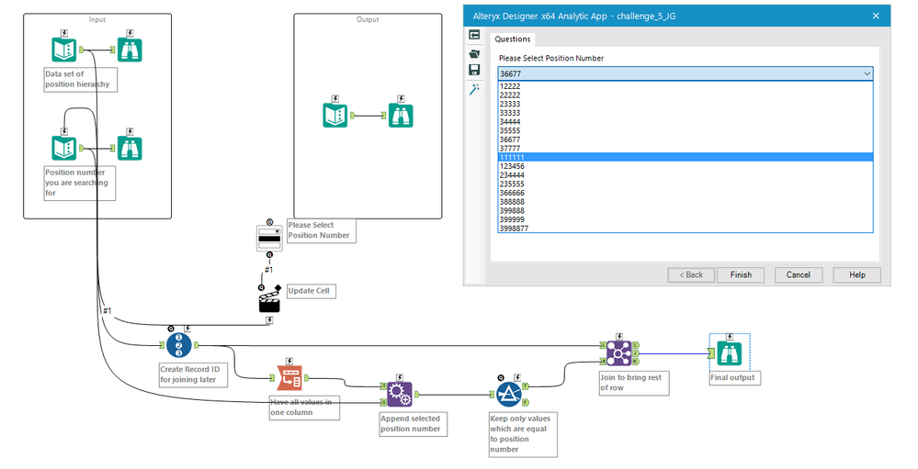Viewport: 918px width, 469px height.
Task: Click the Filter tool's F output anchor
Action: (526, 402)
